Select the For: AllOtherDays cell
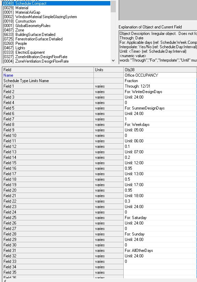The image size is (197, 282). click(x=160, y=251)
